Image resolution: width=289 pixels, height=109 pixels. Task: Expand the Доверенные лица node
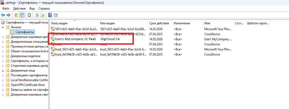(3, 70)
